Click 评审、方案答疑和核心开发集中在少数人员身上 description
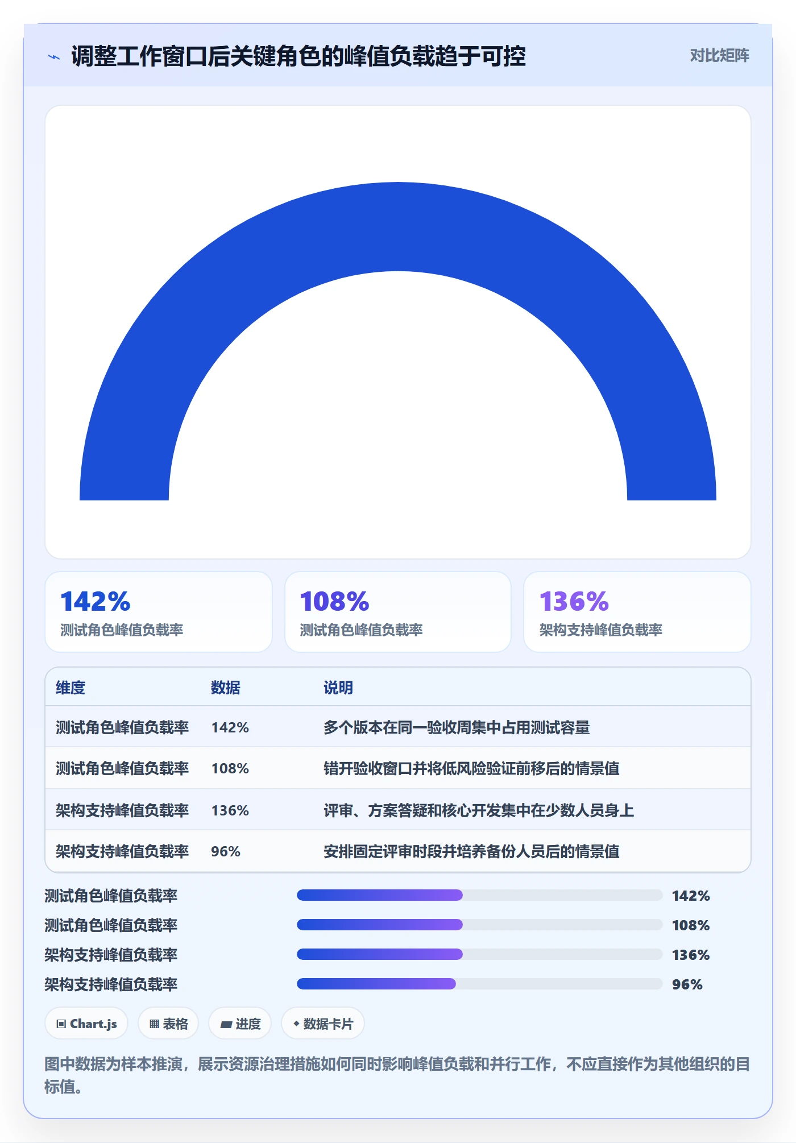The width and height of the screenshot is (796, 1143). [x=479, y=810]
